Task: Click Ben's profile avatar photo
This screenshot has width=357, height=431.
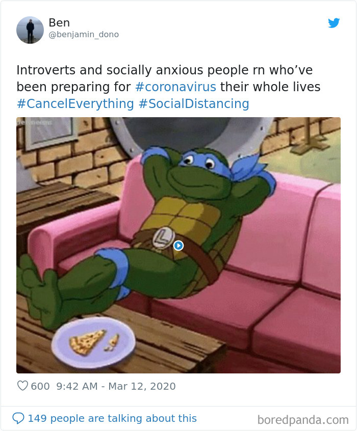Action: tap(30, 30)
